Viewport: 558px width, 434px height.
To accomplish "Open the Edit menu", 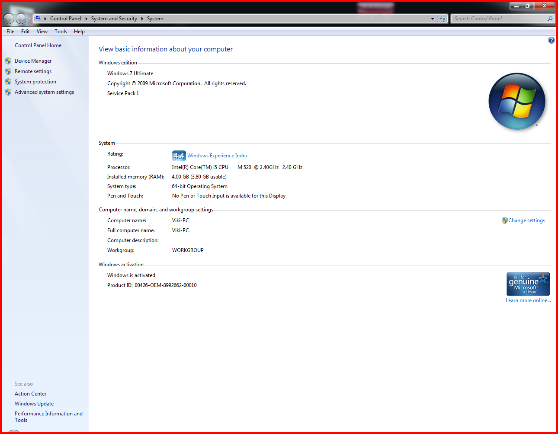I will pos(26,32).
